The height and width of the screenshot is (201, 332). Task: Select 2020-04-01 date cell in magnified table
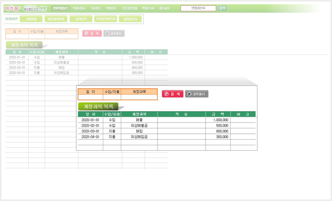coord(90,137)
